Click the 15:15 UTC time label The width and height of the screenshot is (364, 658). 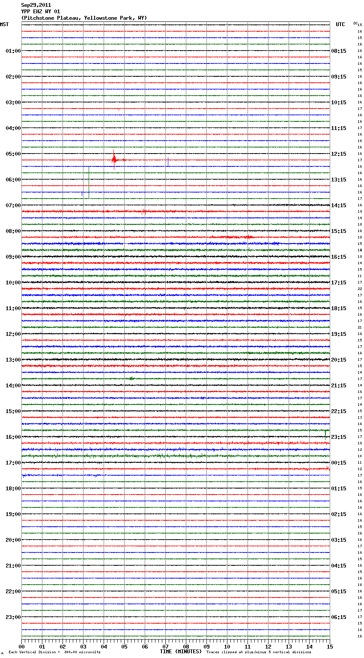pos(339,231)
